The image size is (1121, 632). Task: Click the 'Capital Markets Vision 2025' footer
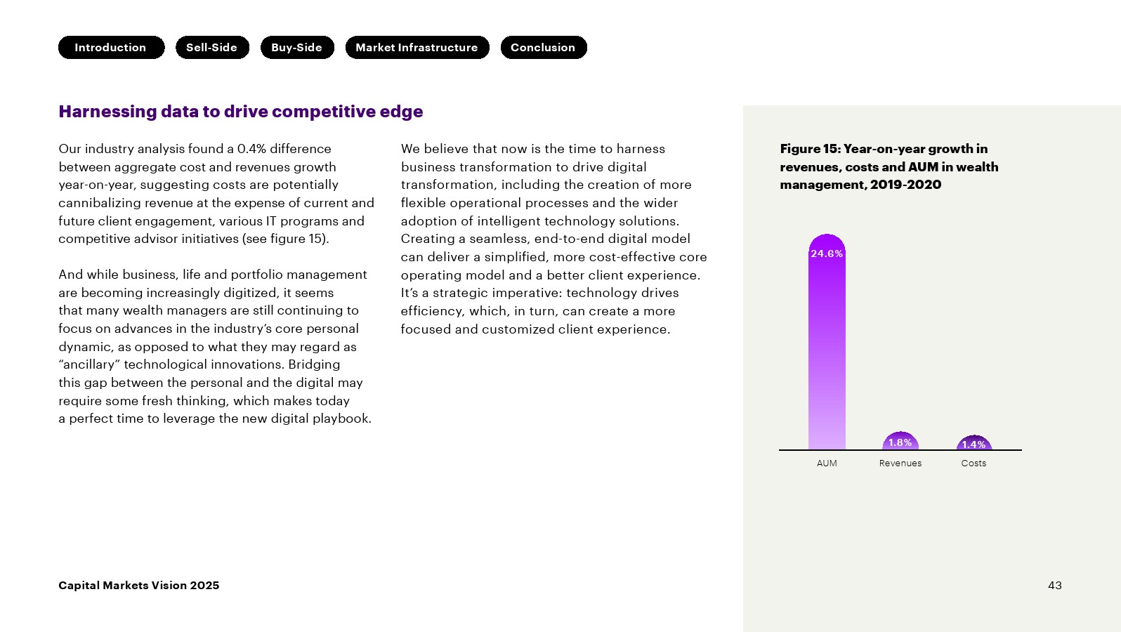point(139,586)
